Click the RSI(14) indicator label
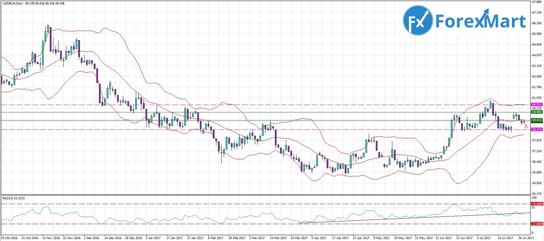This screenshot has height=241, width=544. (8, 198)
